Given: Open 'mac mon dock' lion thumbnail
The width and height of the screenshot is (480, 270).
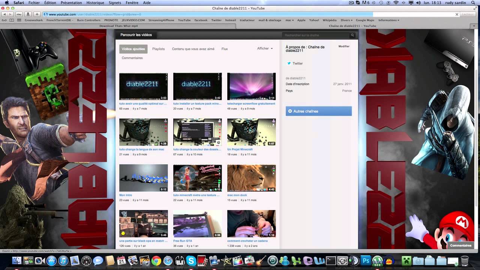Looking at the screenshot, I should point(251,178).
